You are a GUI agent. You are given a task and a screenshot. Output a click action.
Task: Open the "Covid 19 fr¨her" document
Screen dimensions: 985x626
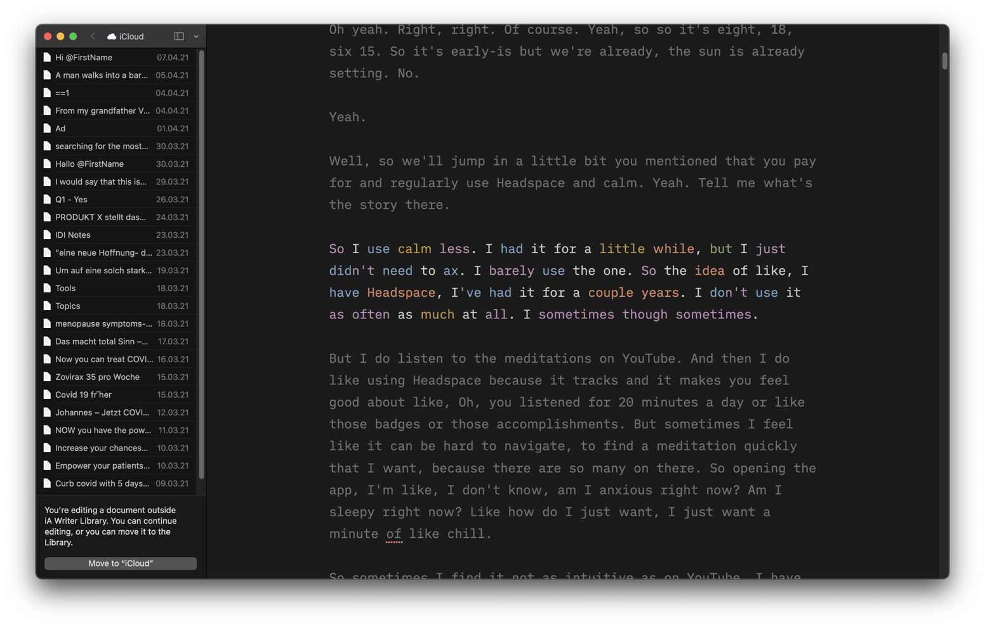point(116,395)
